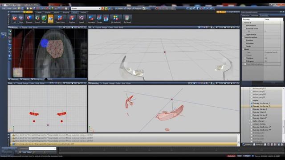This screenshot has height=160, width=285.
Task: Select the Quadr selection tool
Action: click(x=81, y=19)
